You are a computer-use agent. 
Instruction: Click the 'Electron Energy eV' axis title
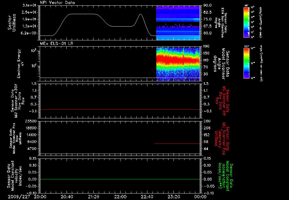tap(21, 64)
